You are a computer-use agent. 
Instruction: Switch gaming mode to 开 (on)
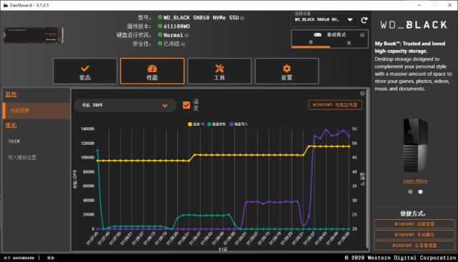(311, 43)
